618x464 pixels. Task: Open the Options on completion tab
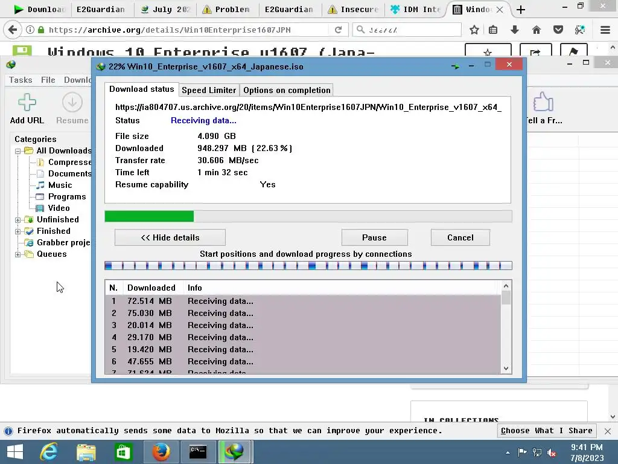point(287,91)
